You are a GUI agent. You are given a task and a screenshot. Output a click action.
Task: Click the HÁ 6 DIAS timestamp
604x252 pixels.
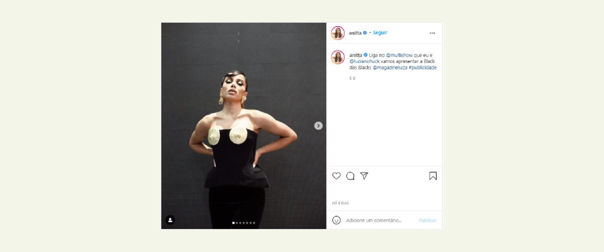(x=341, y=203)
